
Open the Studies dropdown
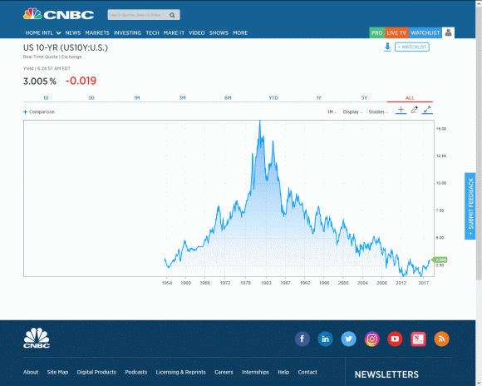click(378, 112)
